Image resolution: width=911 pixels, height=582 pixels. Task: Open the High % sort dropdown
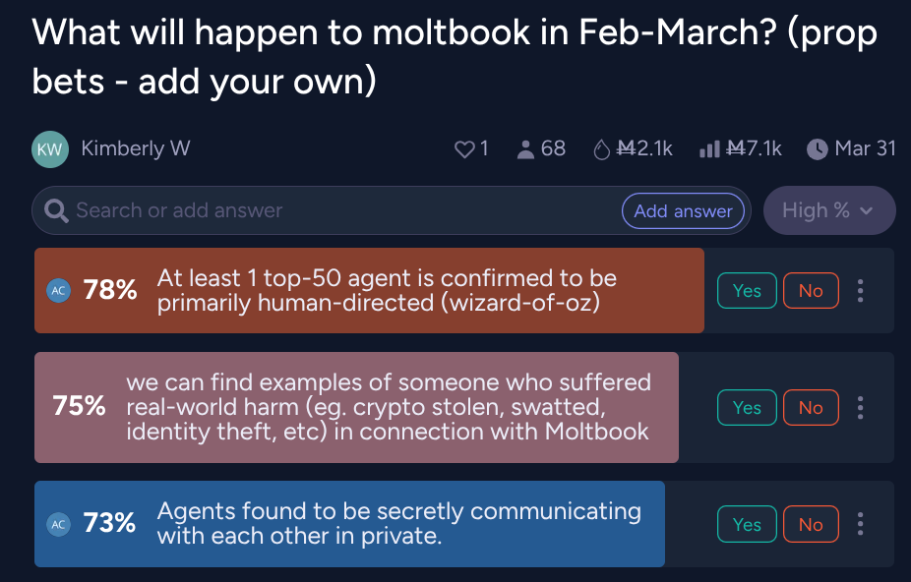click(x=828, y=210)
